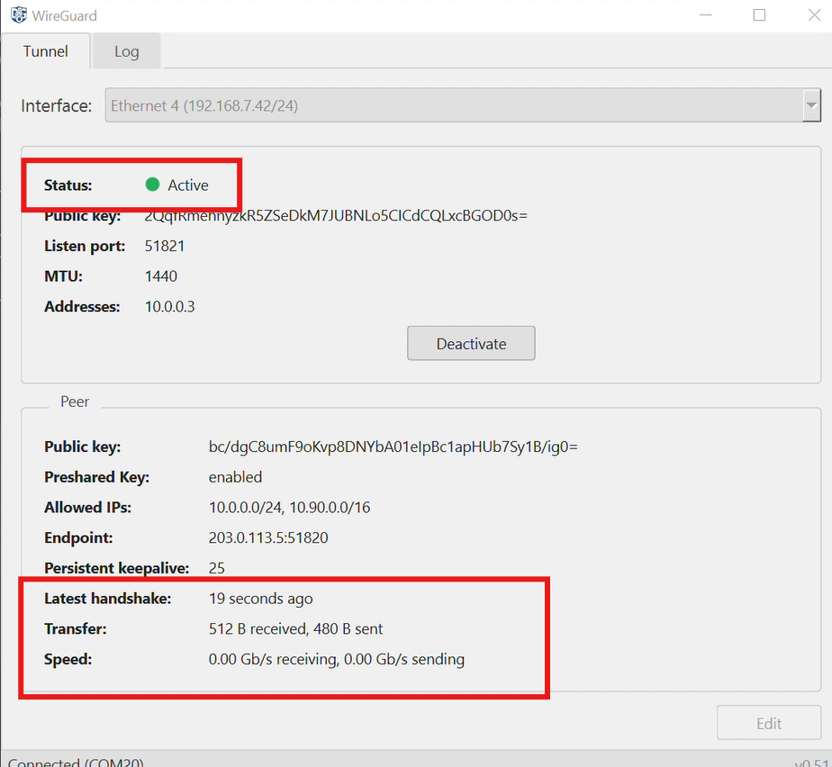Click the Deactivate button
Screen dimensions: 832x767
[x=471, y=343]
